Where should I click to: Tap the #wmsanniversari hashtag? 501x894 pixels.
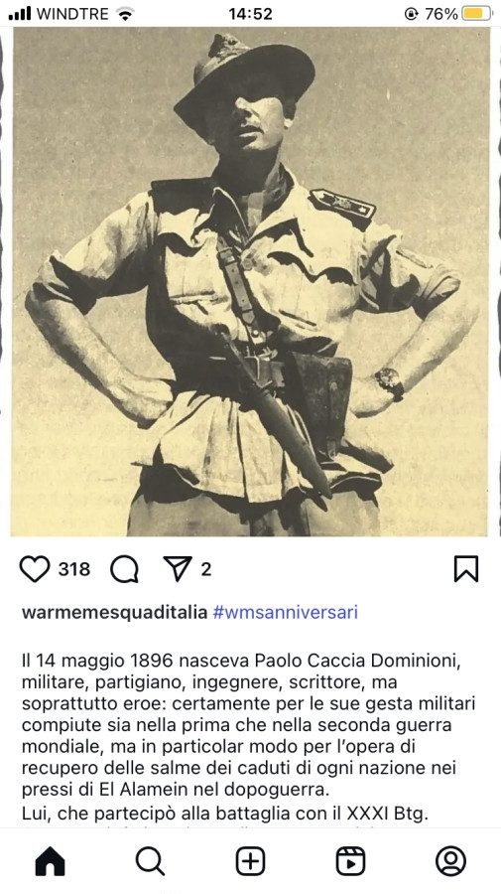coord(286,612)
